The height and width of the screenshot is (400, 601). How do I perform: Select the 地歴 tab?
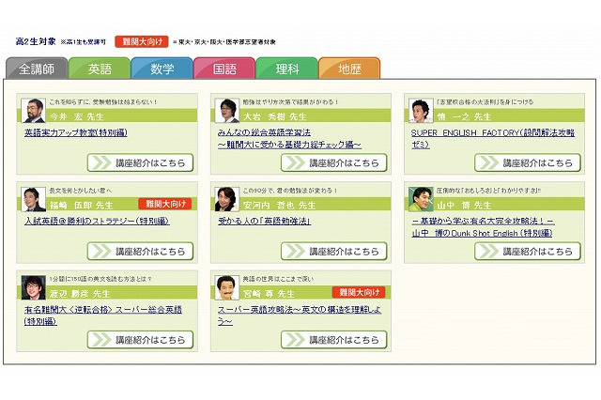point(349,69)
